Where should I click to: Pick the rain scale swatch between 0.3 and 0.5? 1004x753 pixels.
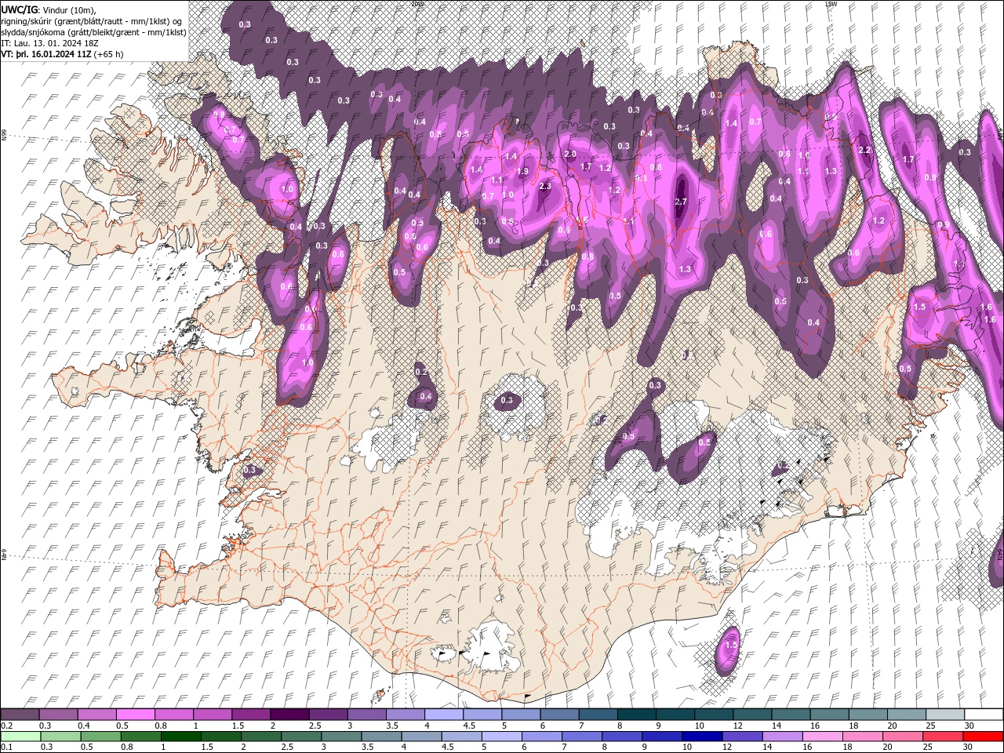[61, 737]
